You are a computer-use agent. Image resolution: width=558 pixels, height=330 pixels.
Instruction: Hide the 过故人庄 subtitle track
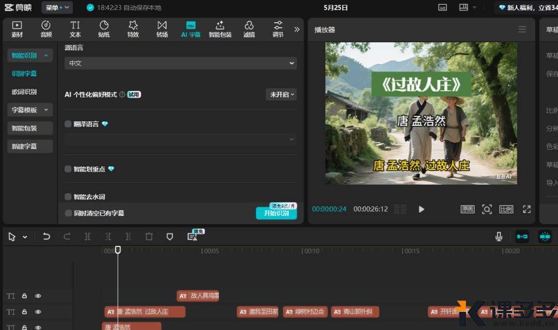38,312
